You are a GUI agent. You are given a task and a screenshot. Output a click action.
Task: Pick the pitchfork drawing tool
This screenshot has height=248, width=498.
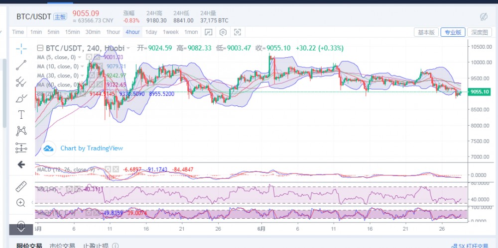point(21,82)
